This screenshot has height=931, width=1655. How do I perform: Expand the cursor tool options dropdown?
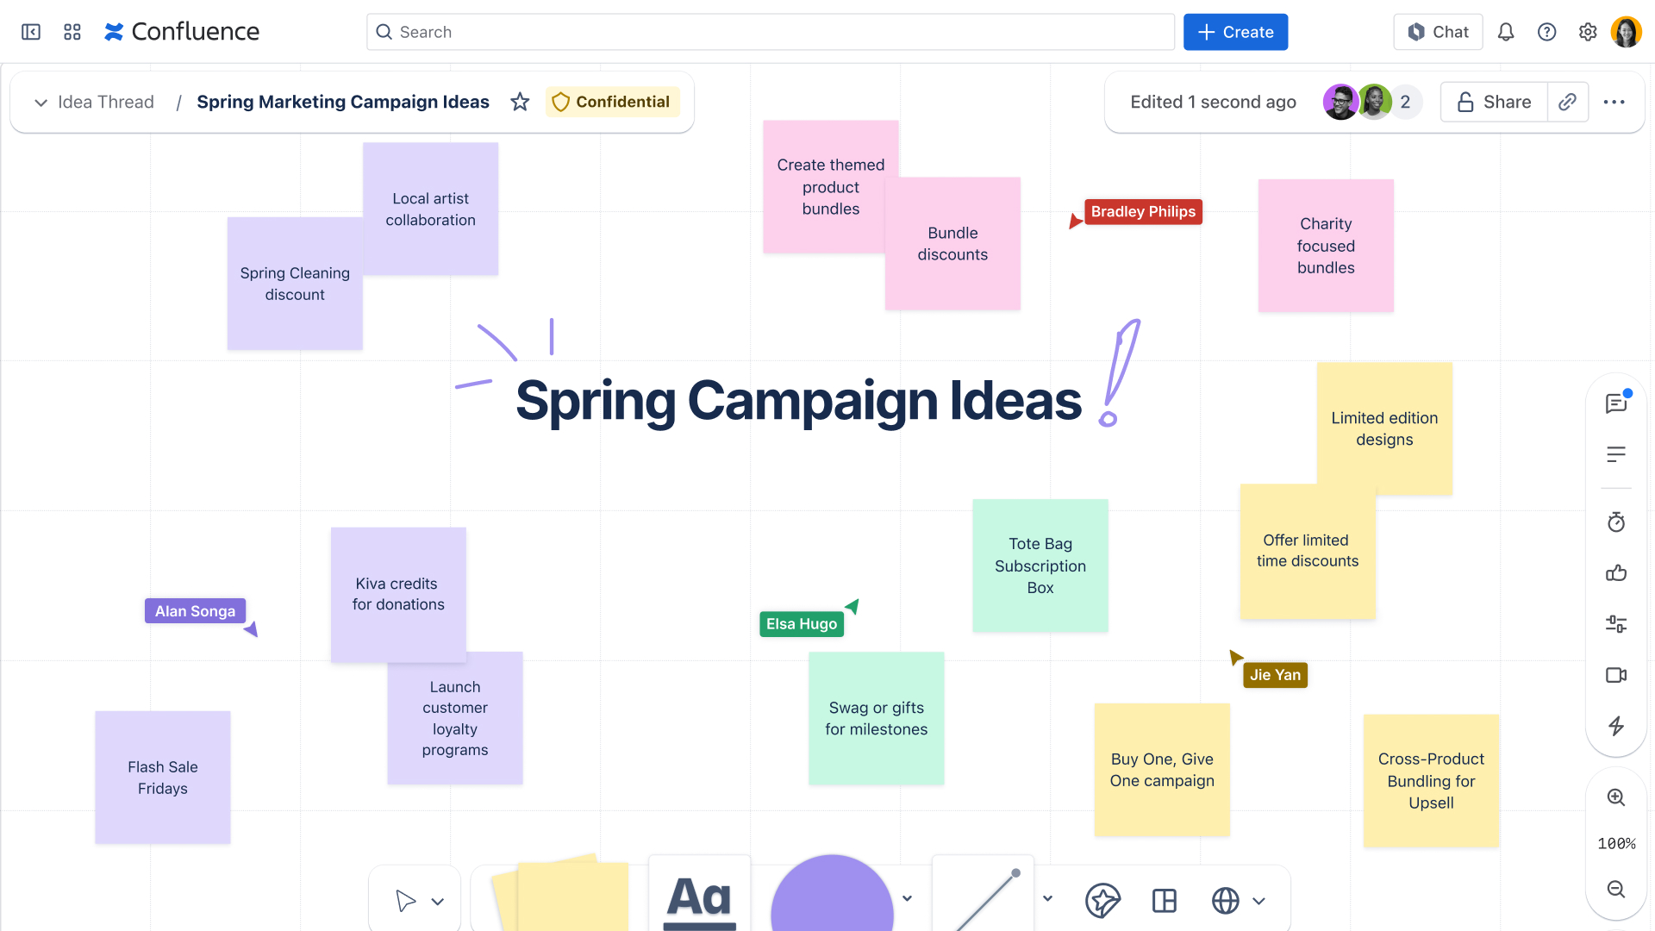(438, 902)
